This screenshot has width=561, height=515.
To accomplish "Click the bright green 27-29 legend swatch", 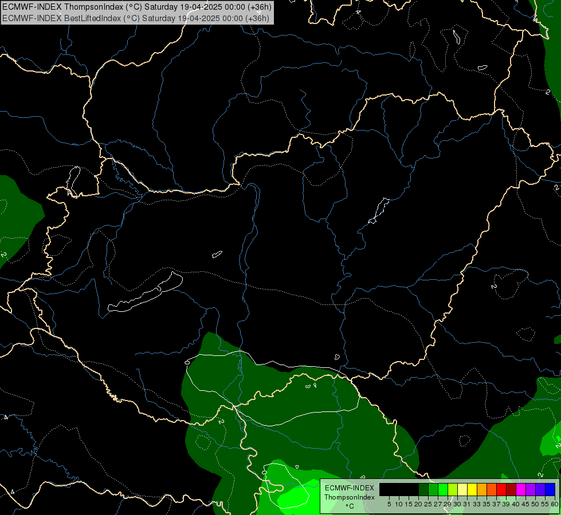I will (443, 489).
